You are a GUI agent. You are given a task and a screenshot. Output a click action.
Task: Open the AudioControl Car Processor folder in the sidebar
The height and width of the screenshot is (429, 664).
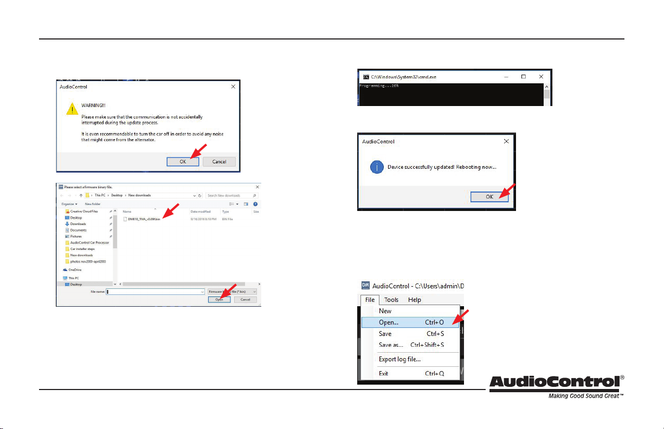[x=89, y=242]
